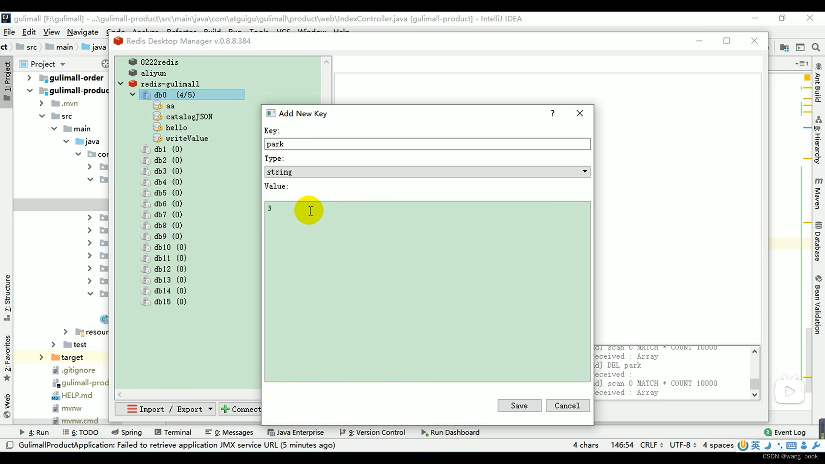
Task: Switch to the Spring tool tab
Action: 126,432
